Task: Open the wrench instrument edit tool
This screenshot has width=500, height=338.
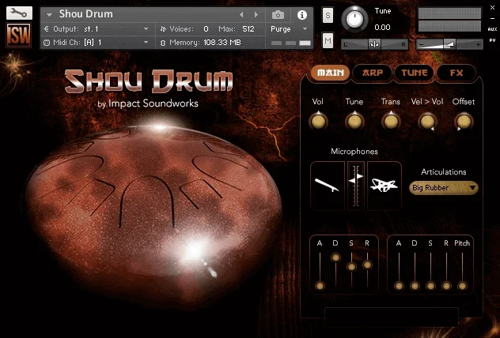Action: pos(19,13)
